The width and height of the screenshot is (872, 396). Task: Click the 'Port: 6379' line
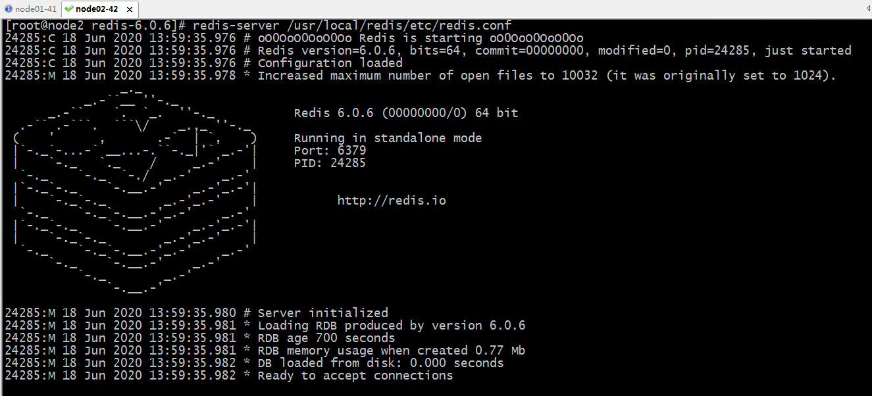click(x=330, y=151)
